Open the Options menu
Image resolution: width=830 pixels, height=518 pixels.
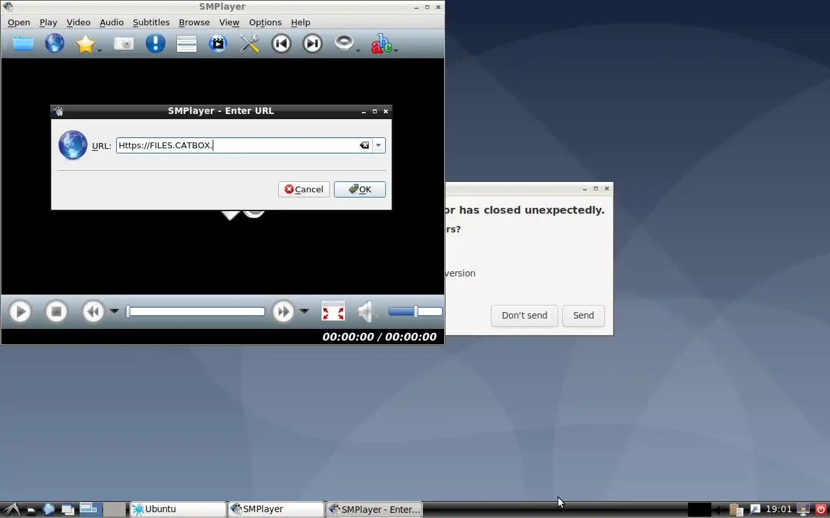point(265,22)
